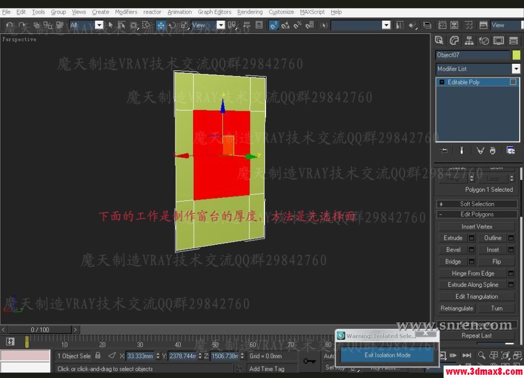The height and width of the screenshot is (378, 524).
Task: Click Exit Isolation Mode button
Action: point(386,355)
